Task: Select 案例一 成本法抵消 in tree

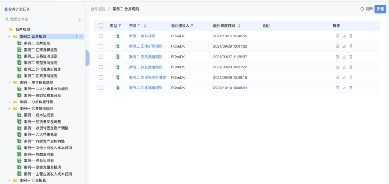Action: click(x=39, y=115)
